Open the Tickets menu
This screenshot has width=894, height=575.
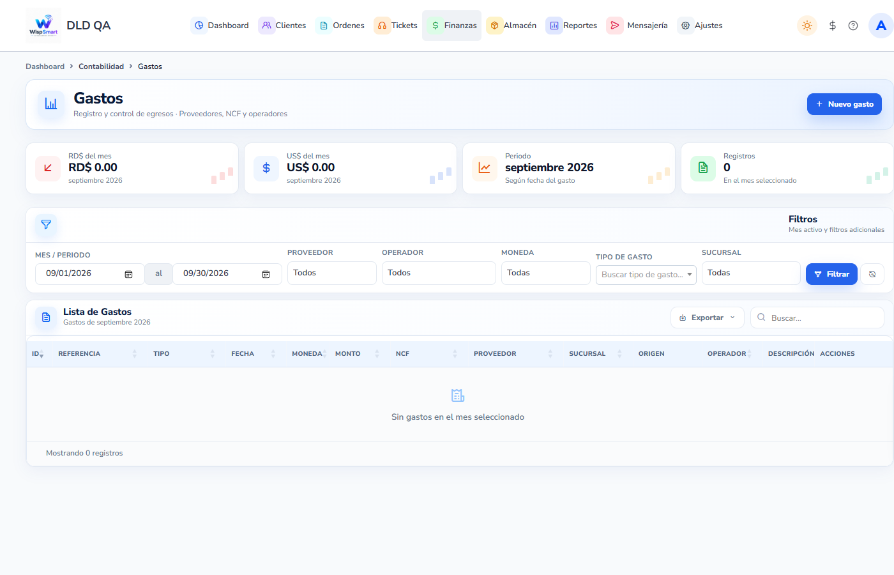[396, 26]
